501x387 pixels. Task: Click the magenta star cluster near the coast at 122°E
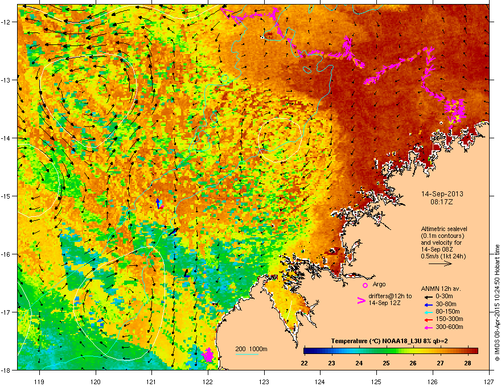point(208,355)
